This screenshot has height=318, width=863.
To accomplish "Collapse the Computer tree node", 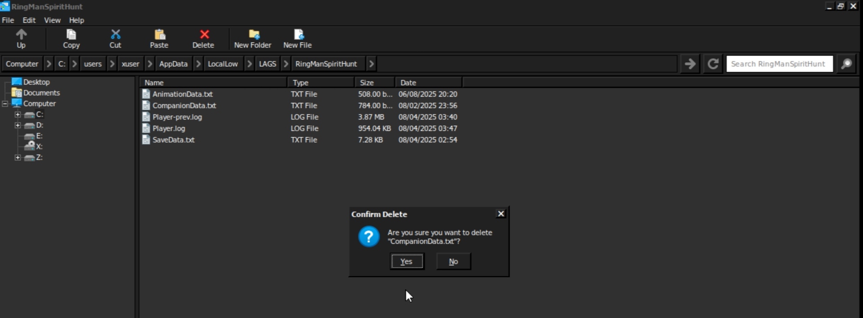I will pos(5,104).
